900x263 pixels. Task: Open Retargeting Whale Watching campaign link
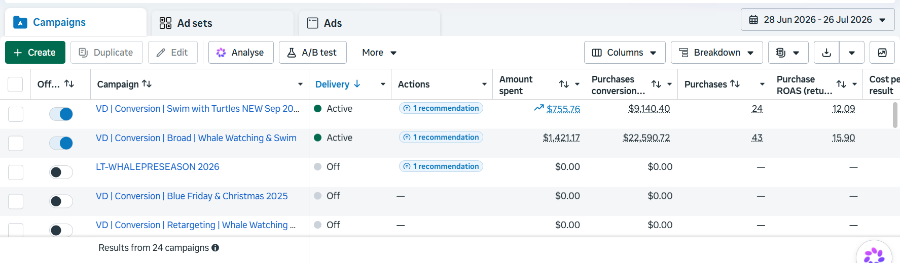tap(196, 225)
